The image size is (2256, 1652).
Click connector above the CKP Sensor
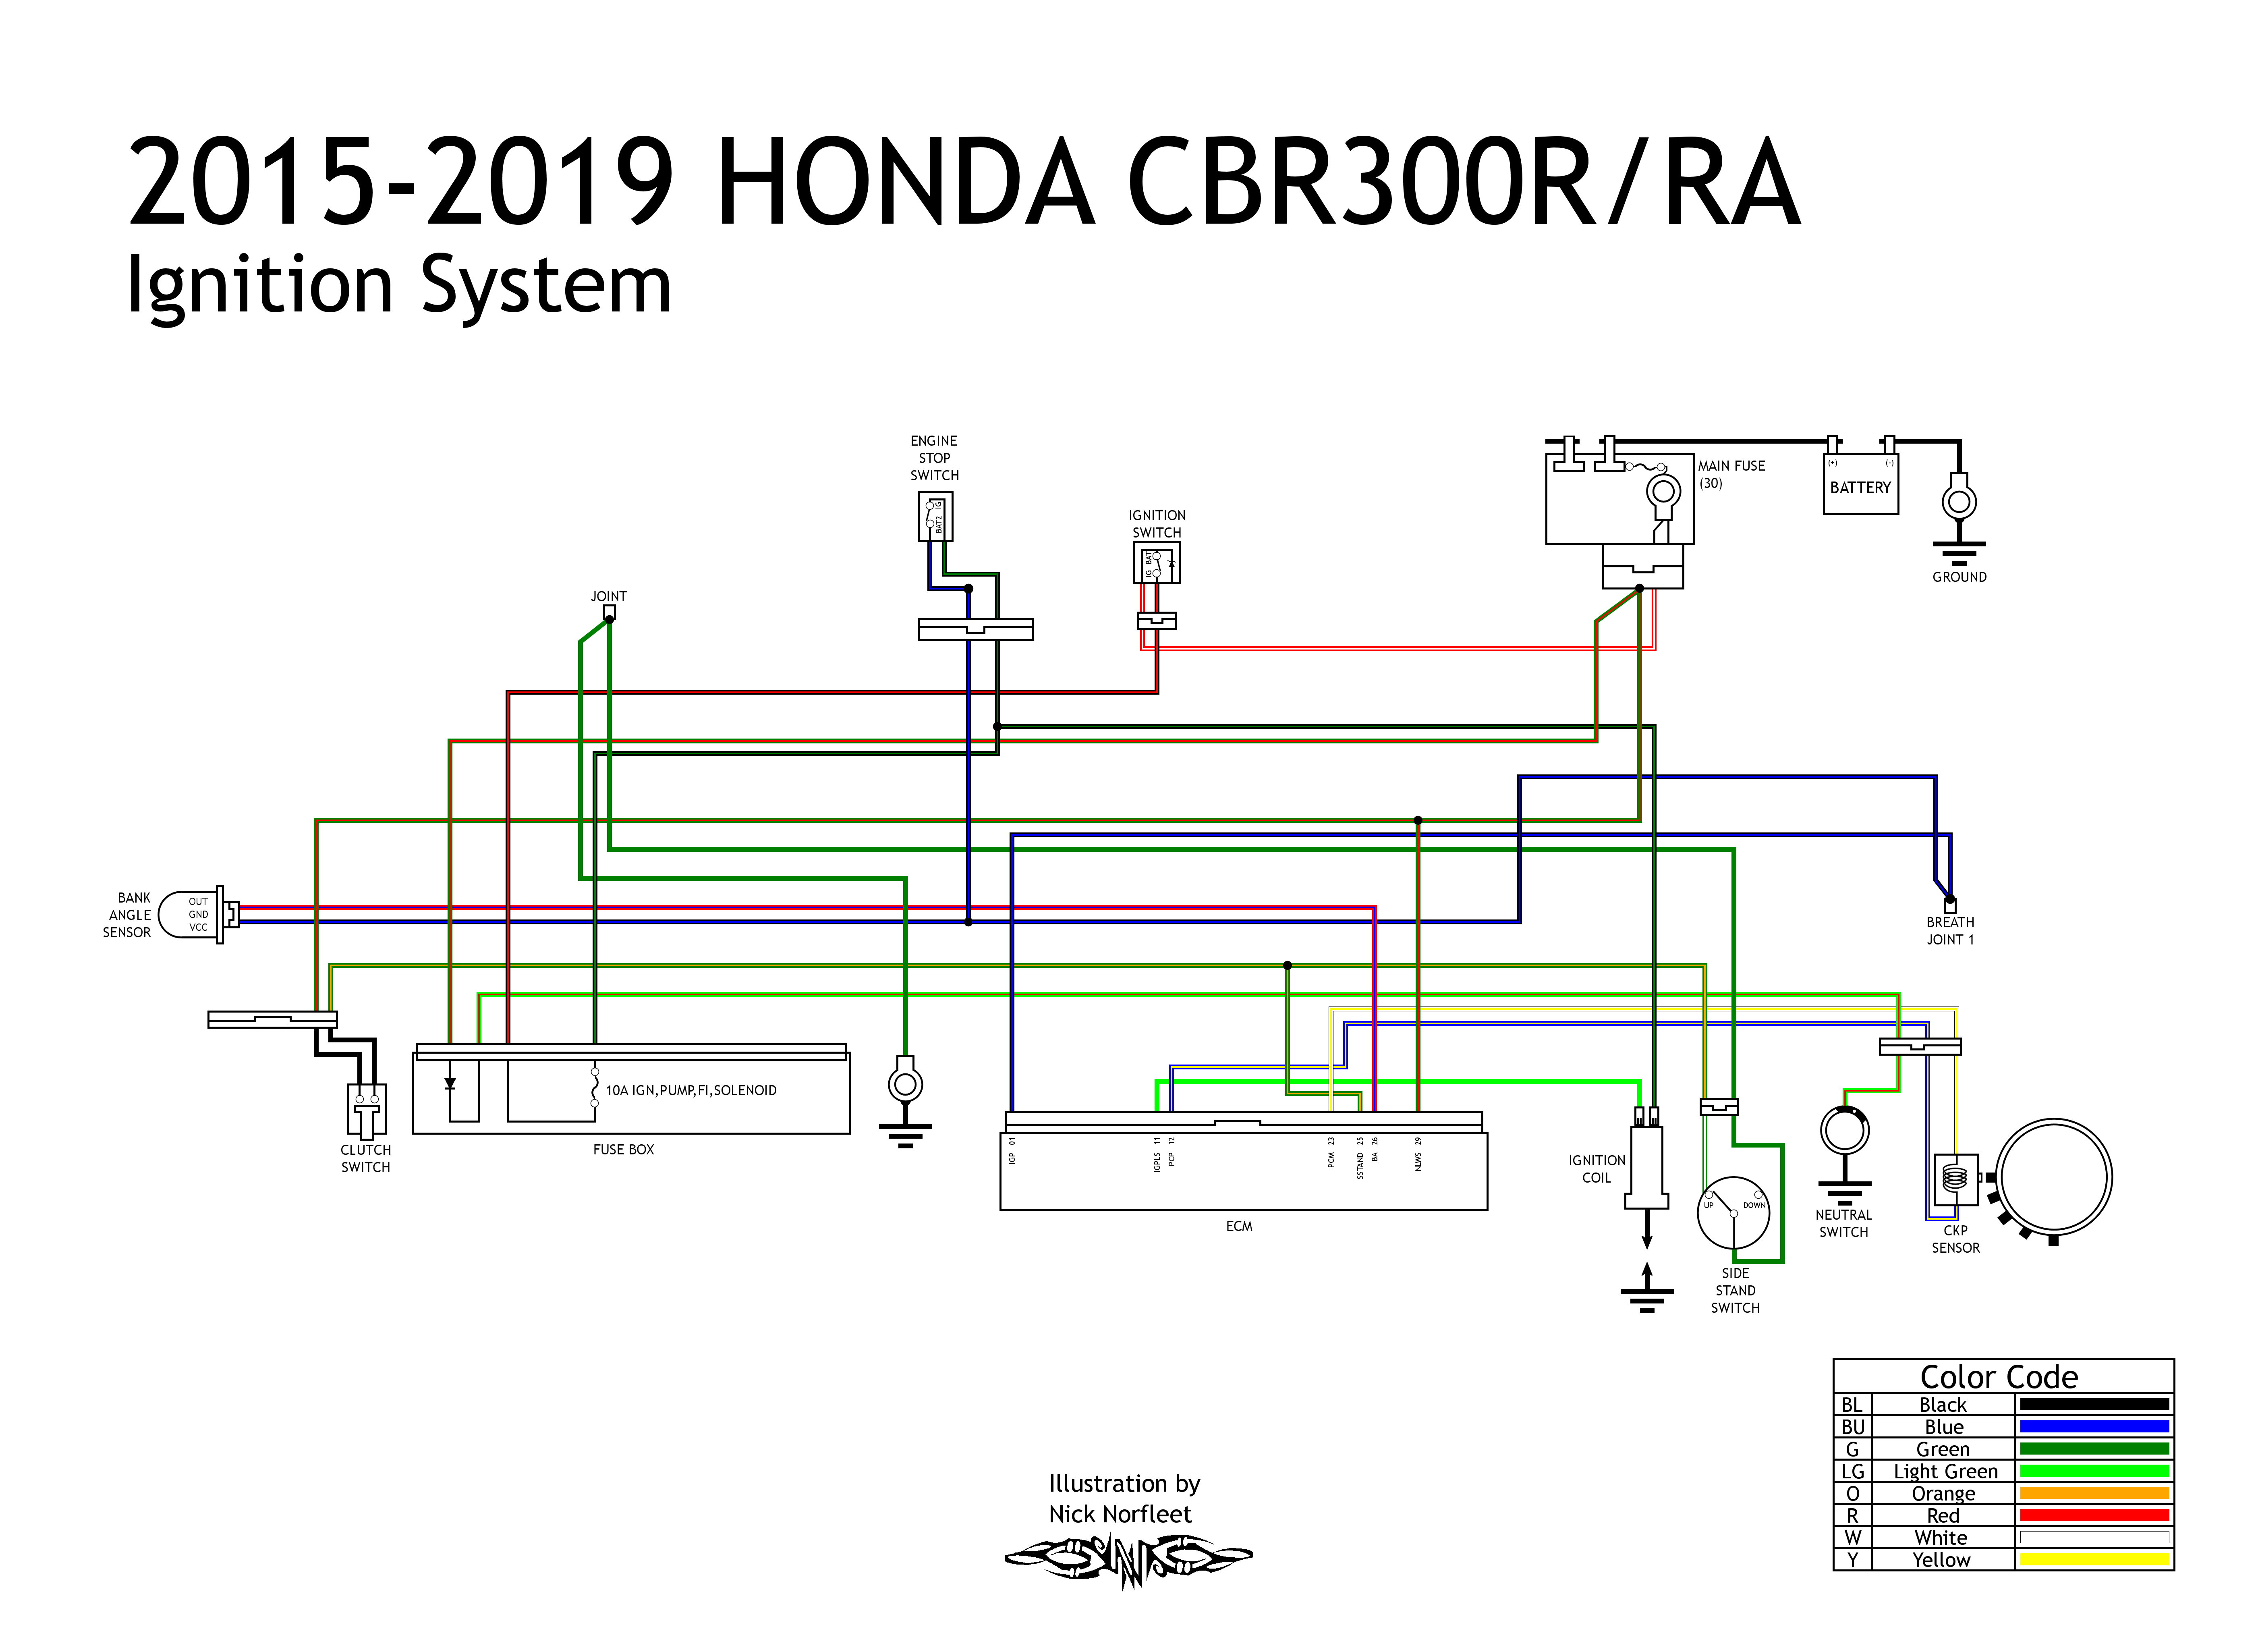[x=1919, y=1047]
